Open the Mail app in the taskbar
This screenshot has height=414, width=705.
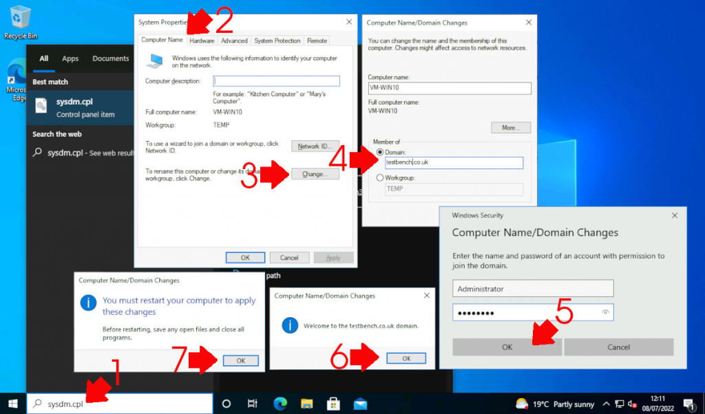(361, 404)
